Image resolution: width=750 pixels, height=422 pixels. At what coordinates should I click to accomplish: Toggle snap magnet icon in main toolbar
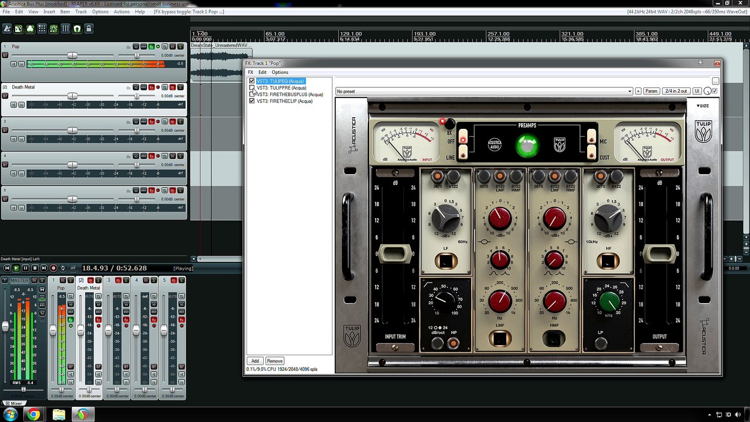77,28
